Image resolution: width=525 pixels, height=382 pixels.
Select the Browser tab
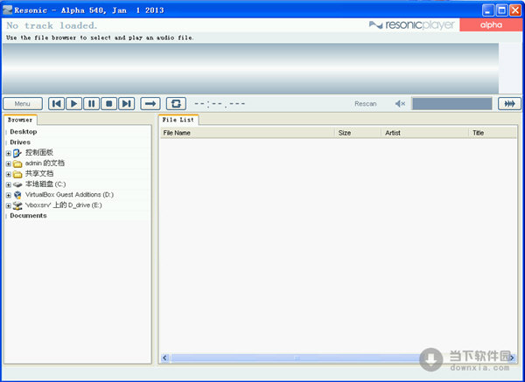coord(20,120)
